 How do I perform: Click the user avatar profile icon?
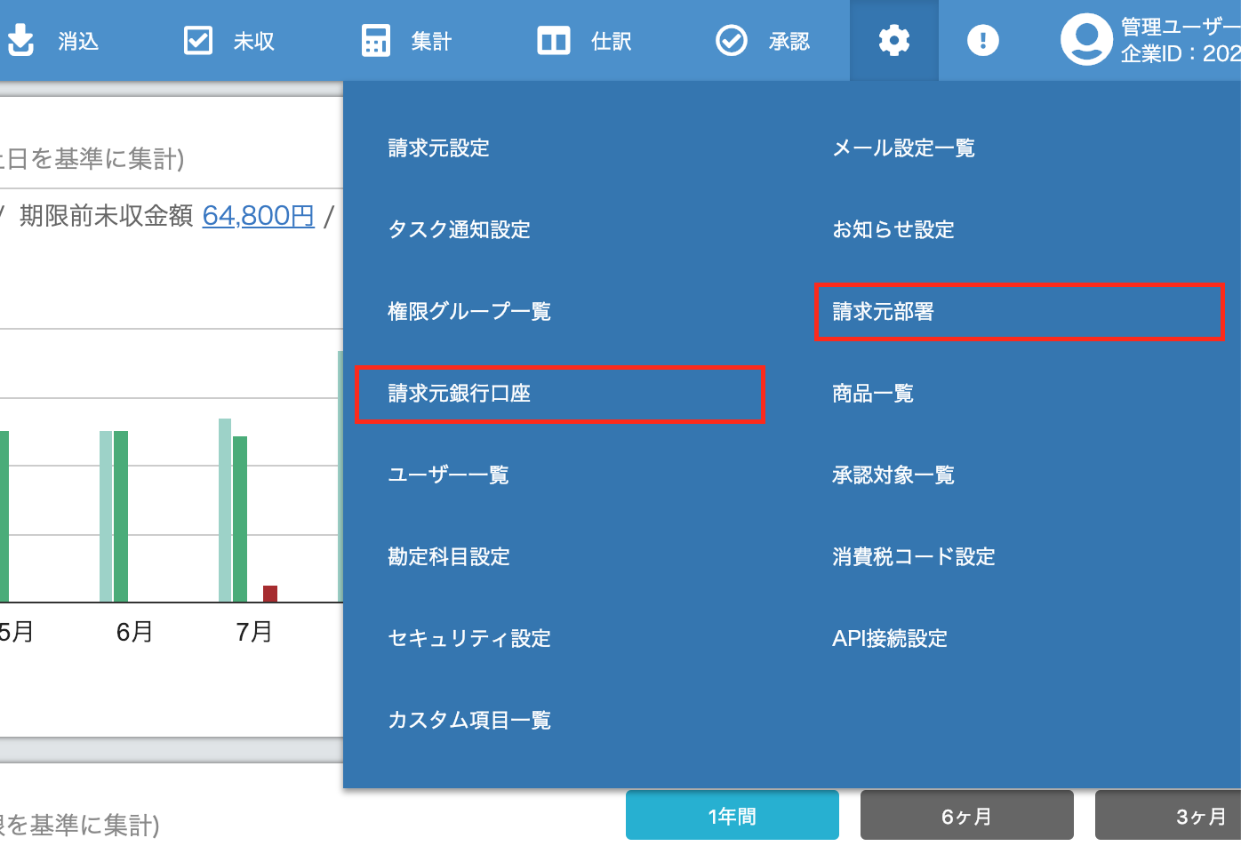1086,40
